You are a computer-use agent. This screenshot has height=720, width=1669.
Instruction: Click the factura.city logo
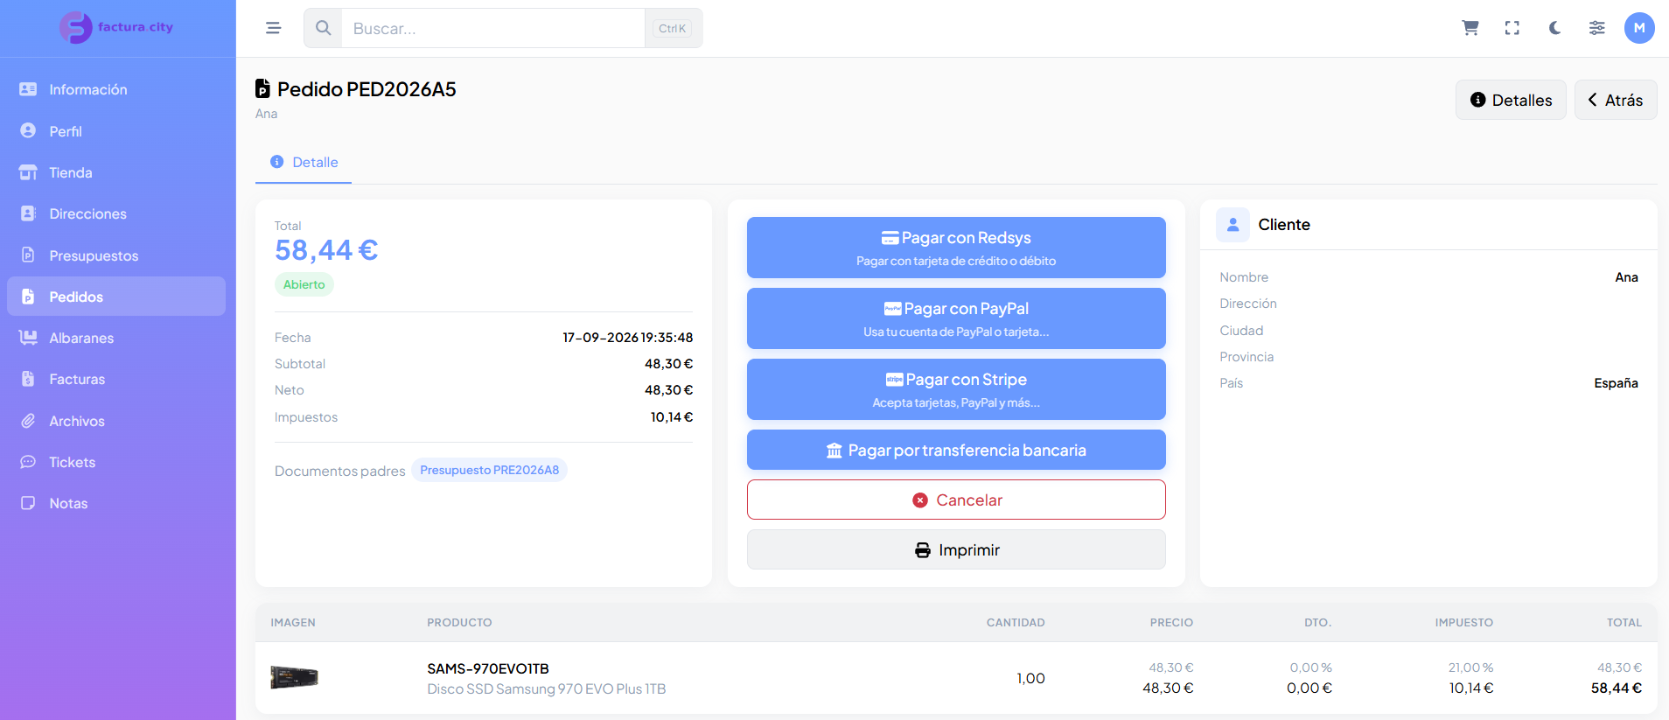point(116,28)
